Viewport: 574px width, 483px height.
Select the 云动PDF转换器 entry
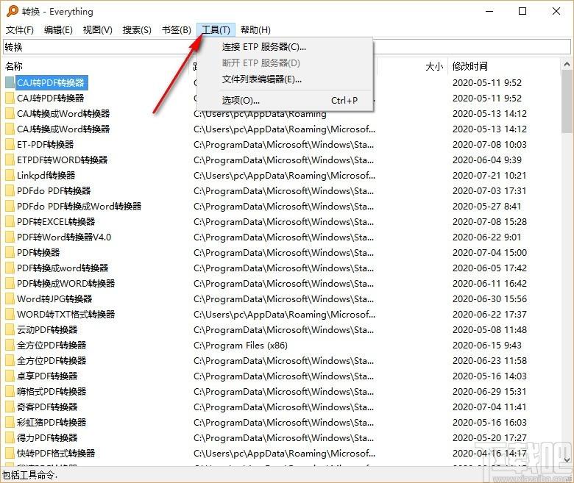coord(47,330)
